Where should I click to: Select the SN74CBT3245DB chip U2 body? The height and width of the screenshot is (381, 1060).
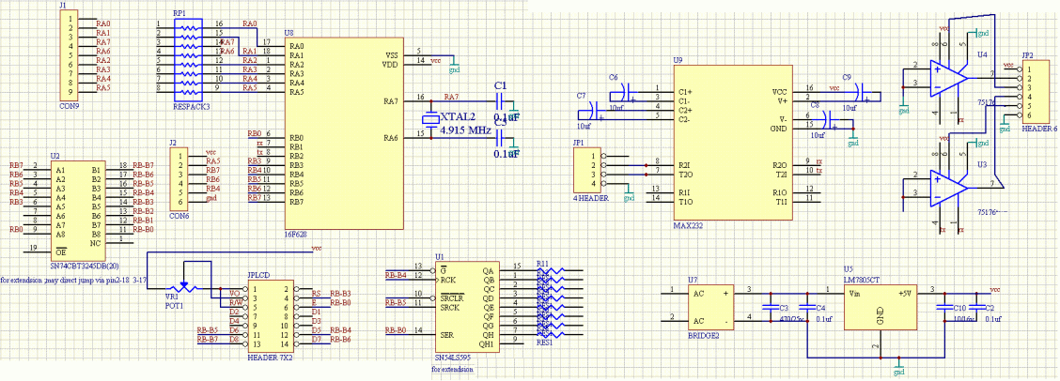click(x=77, y=207)
